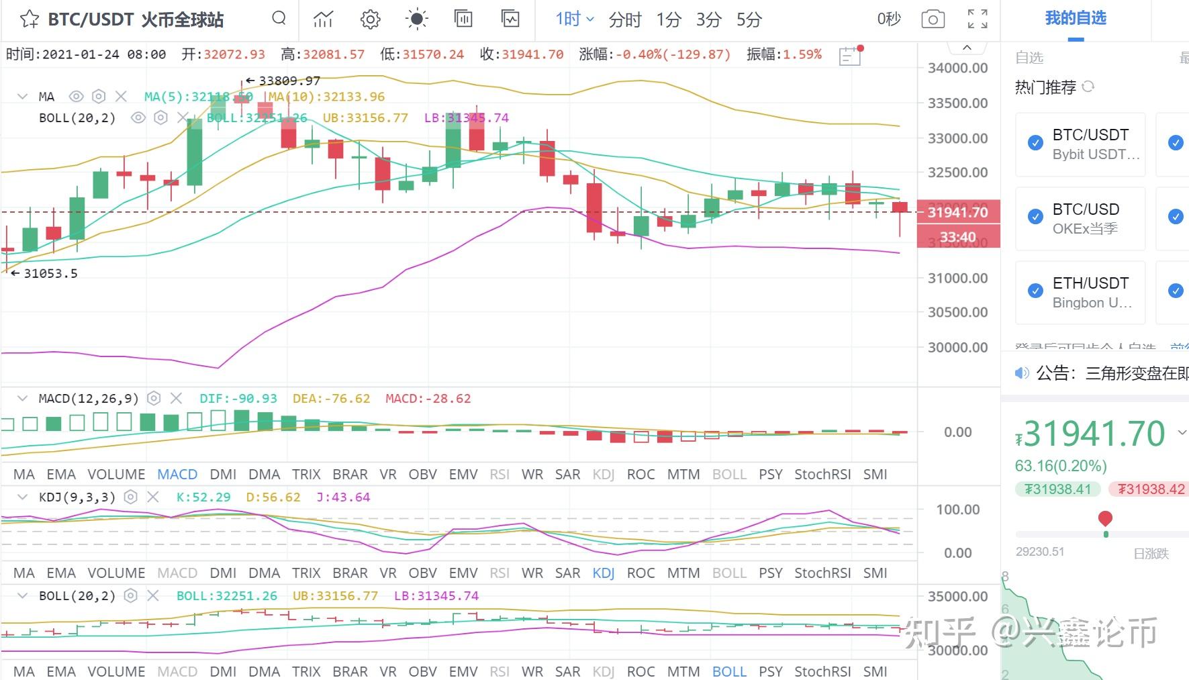Open MACD(12,26,9) settings hexagon
Viewport: 1189px width, 680px height.
154,399
